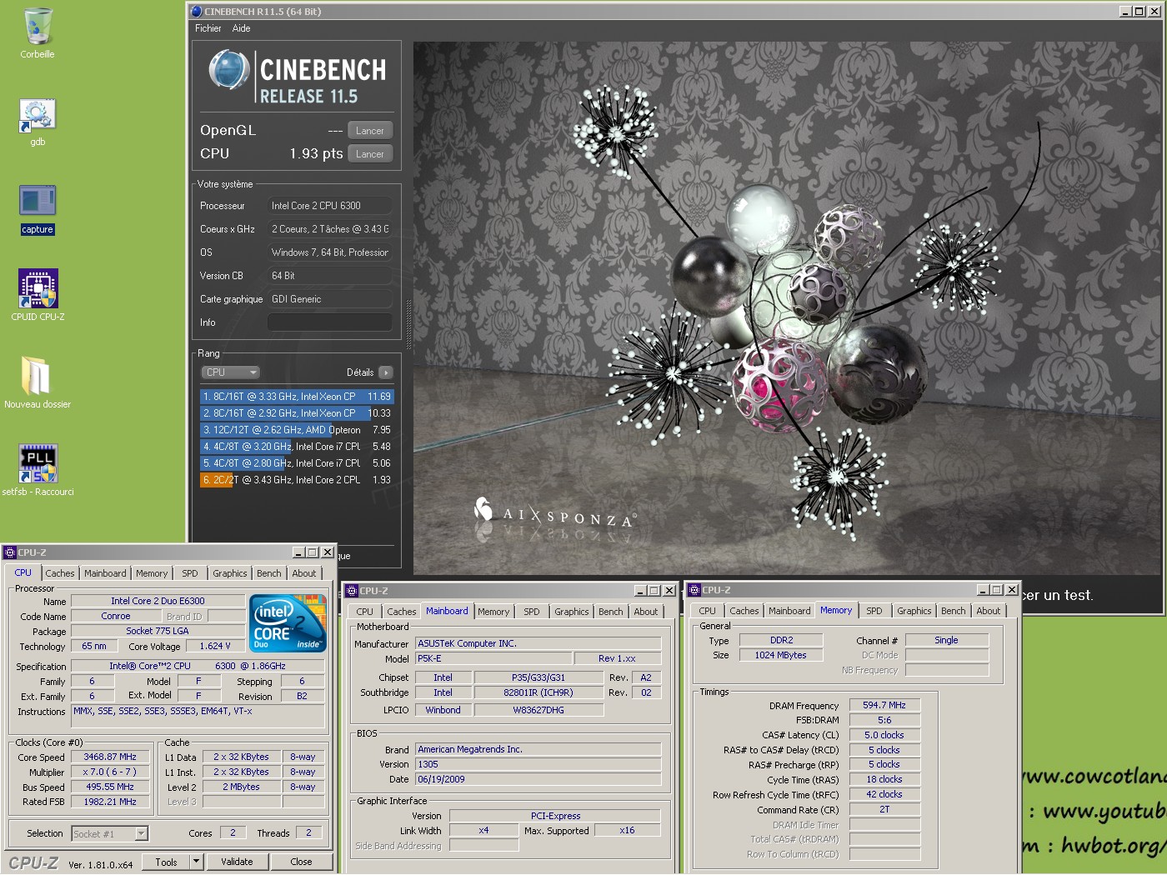Click Lancer button for OpenGL test
1167x875 pixels.
(x=369, y=131)
